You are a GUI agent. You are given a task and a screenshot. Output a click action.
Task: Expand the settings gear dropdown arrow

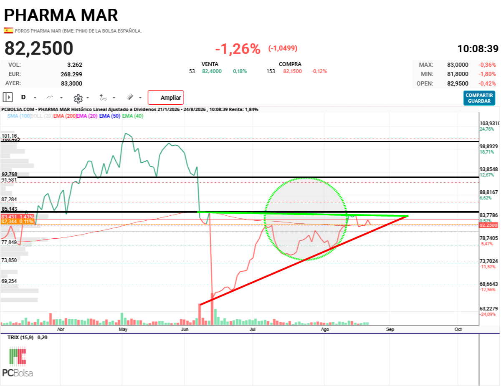click(88, 98)
